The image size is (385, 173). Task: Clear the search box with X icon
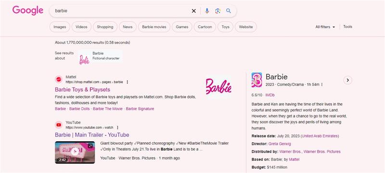tap(194, 11)
